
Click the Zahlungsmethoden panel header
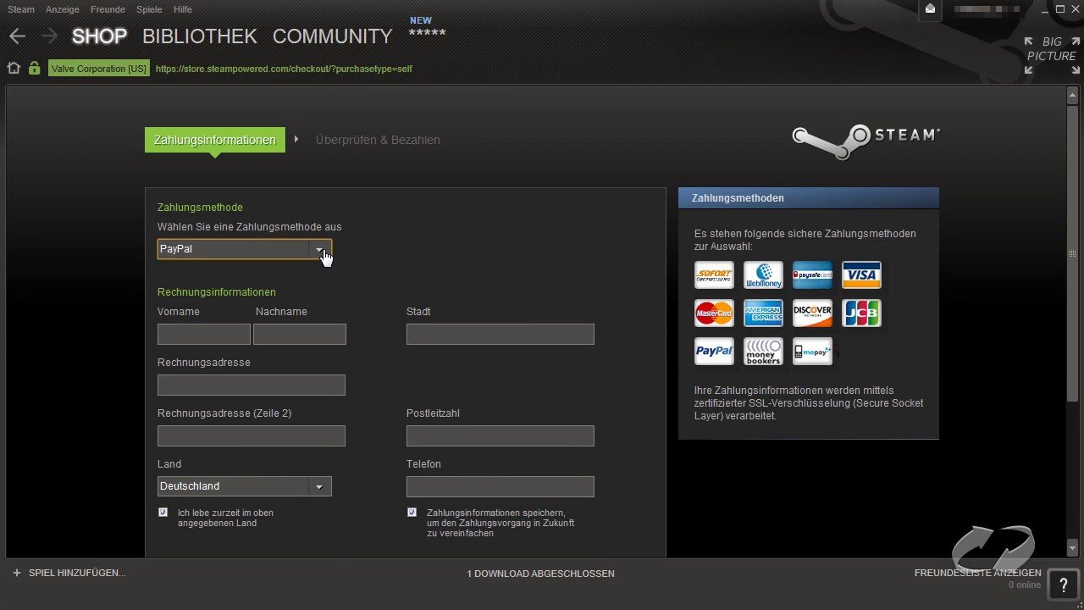[x=809, y=197]
